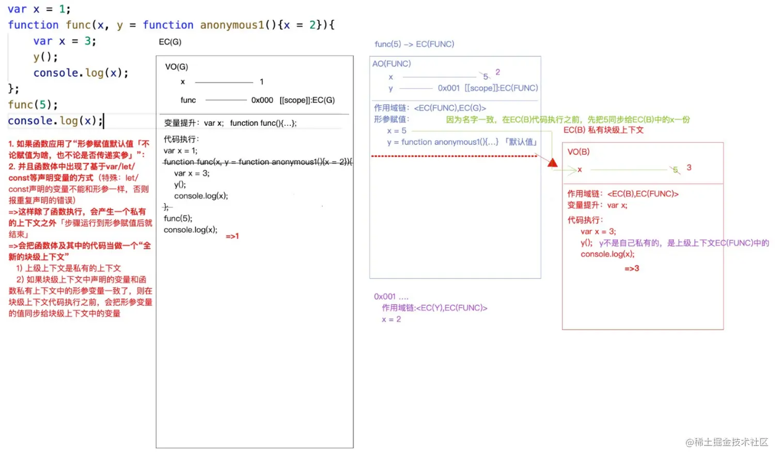Click the "代码执行:" heading in the EC(B) box

pyautogui.click(x=585, y=220)
